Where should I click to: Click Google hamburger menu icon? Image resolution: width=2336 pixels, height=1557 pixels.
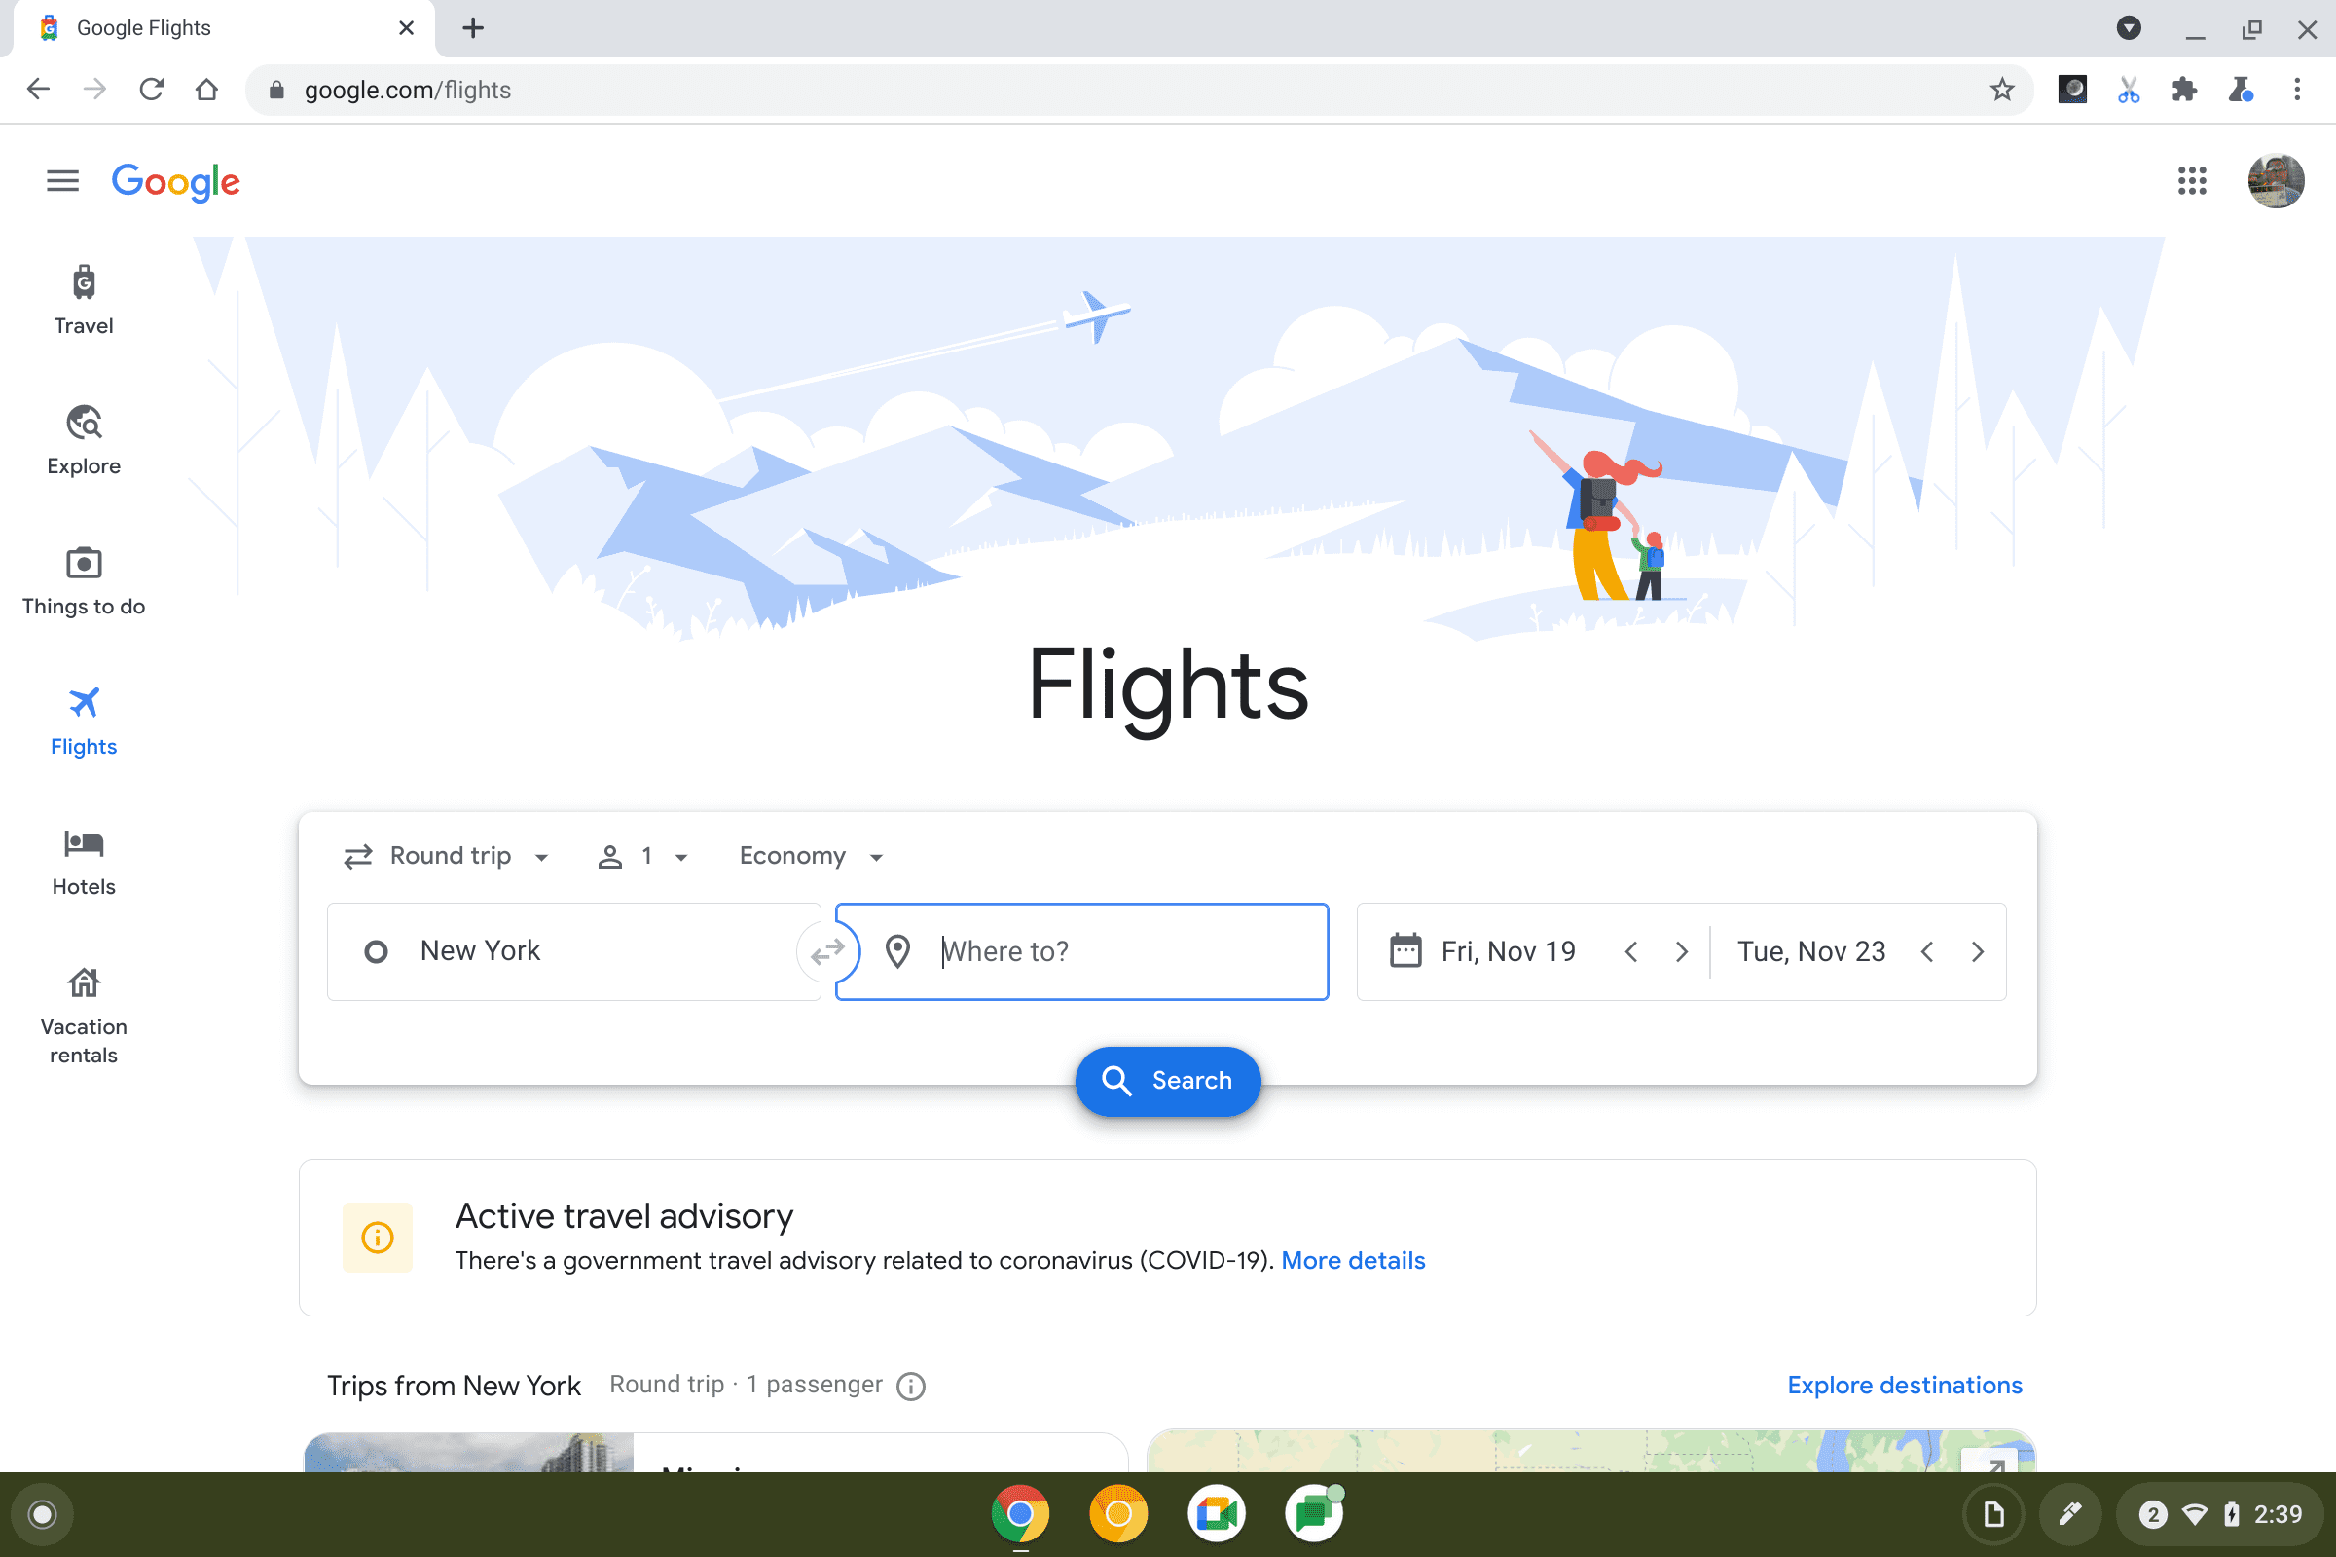point(62,179)
